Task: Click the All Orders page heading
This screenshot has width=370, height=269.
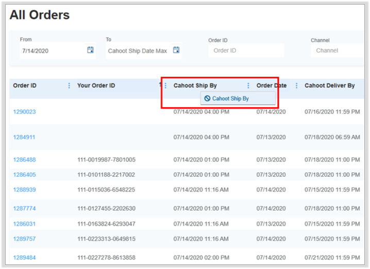Action: pyautogui.click(x=40, y=15)
